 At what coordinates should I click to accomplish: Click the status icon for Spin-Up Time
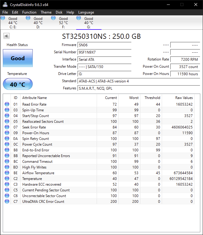pos(7,110)
